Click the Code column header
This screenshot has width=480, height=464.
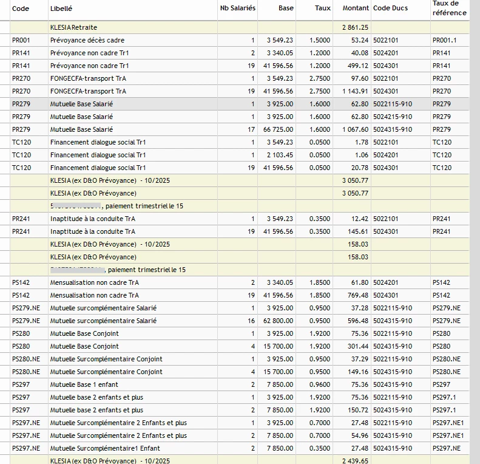(21, 9)
